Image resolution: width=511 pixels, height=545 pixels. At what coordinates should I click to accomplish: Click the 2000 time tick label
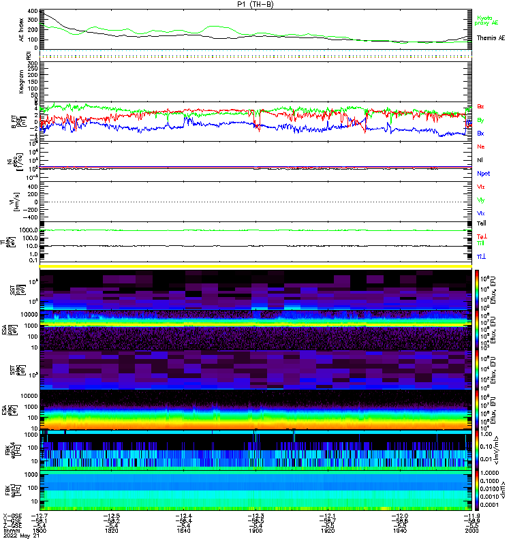[471, 531]
